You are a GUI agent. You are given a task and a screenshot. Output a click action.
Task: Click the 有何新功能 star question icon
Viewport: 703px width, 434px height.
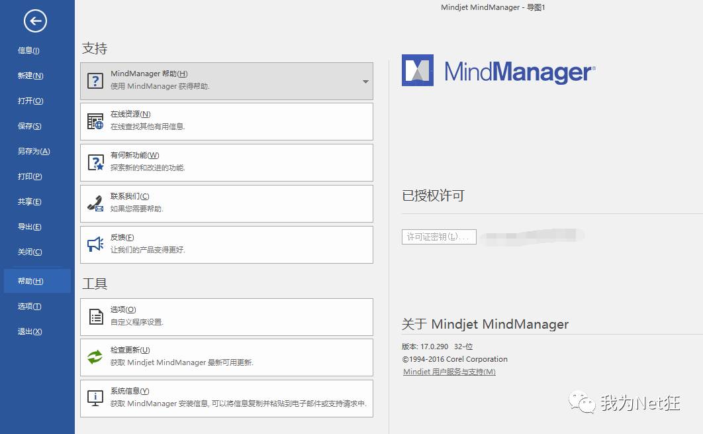(x=95, y=162)
